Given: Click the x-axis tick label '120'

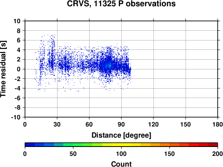Looking at the screenshot, I should [153, 124].
